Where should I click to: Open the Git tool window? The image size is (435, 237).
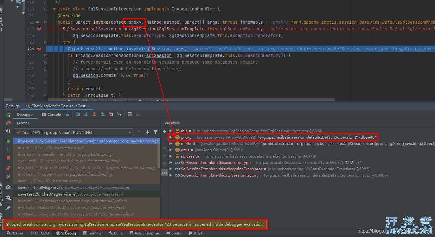(x=196, y=233)
